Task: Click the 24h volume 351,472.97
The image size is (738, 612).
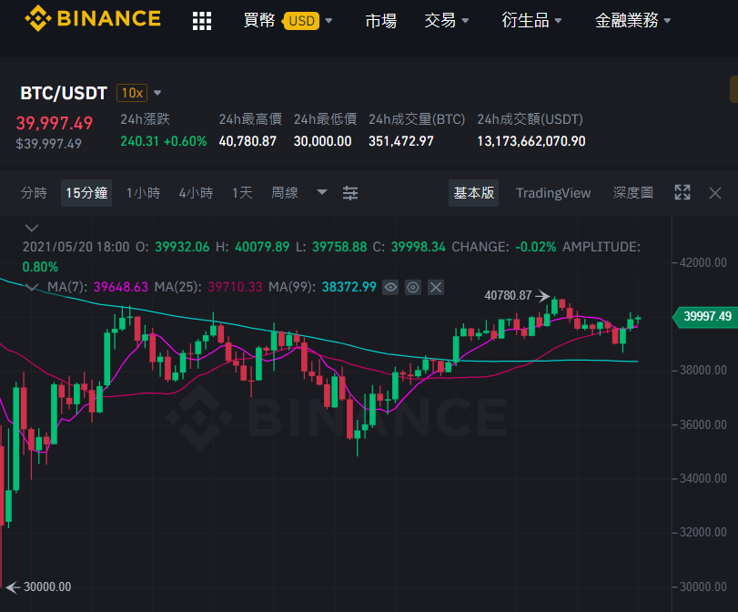Action: 401,141
